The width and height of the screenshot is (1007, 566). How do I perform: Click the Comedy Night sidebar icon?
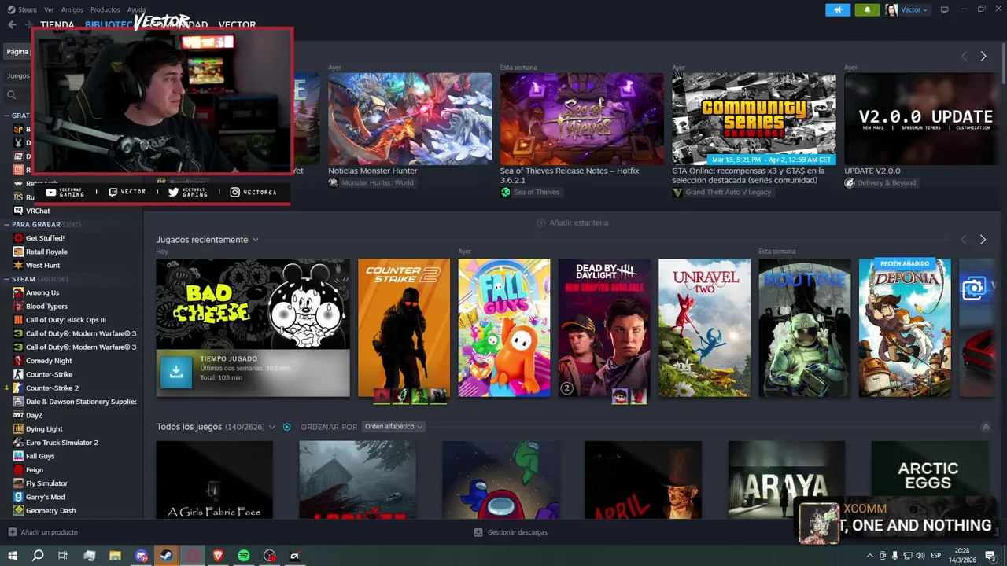pos(18,361)
